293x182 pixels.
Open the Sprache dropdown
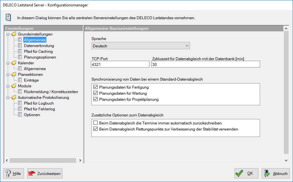(141, 46)
